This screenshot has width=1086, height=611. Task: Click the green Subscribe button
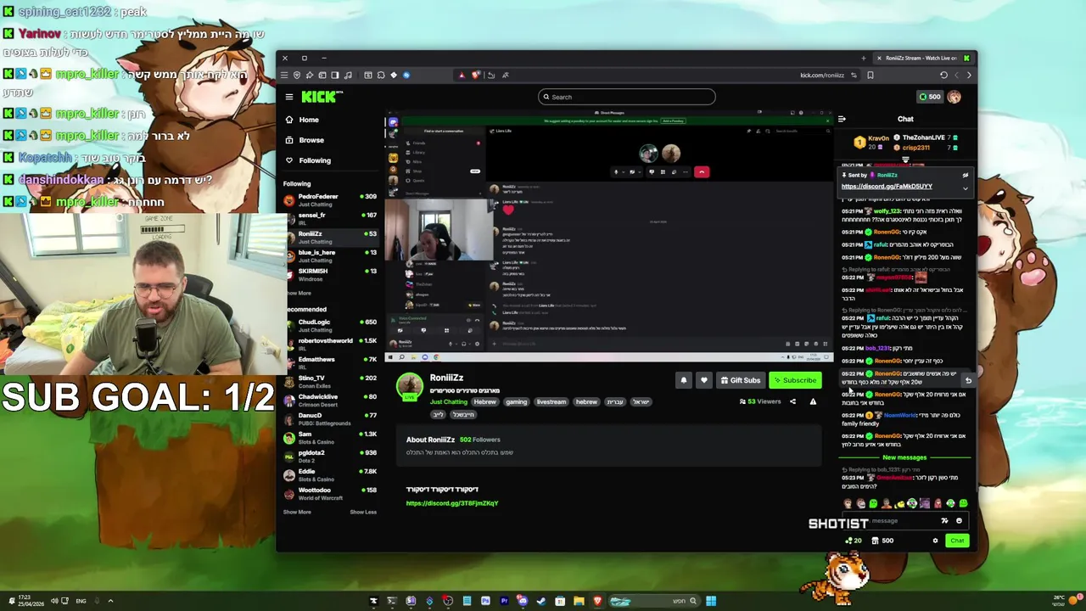tap(795, 380)
